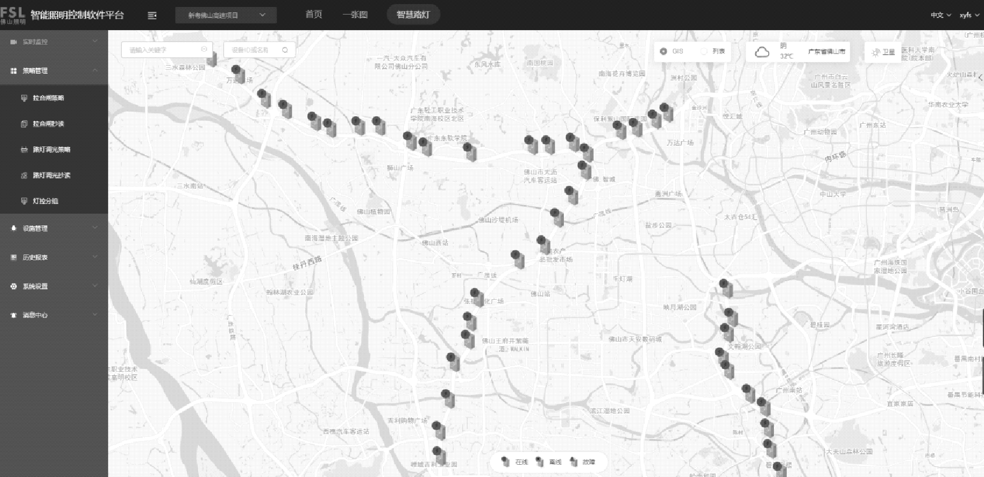Viewport: 984px width, 477px height.
Task: Click the 实时监控 camera icon
Action: 13,42
